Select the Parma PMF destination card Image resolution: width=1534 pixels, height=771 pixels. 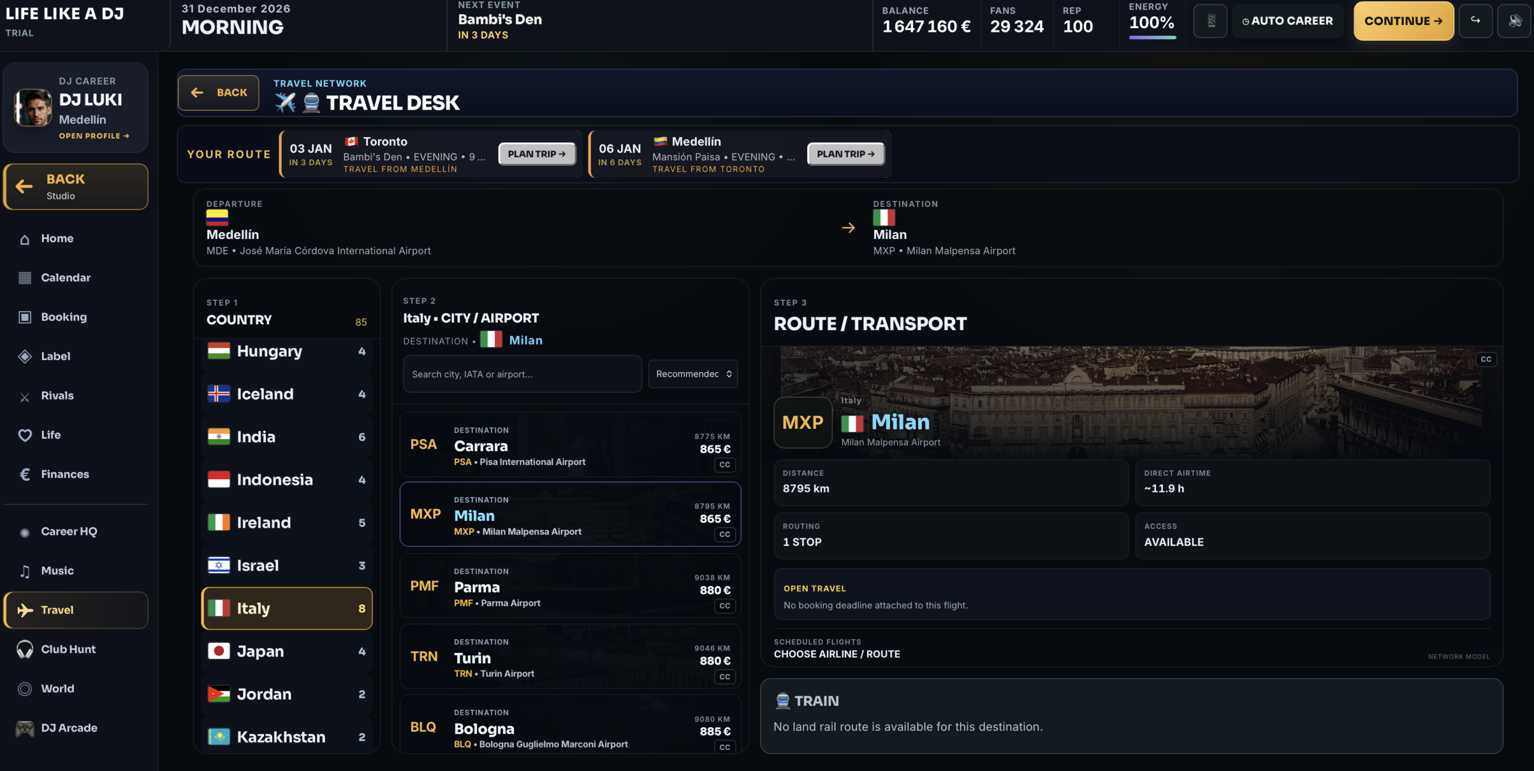[570, 585]
